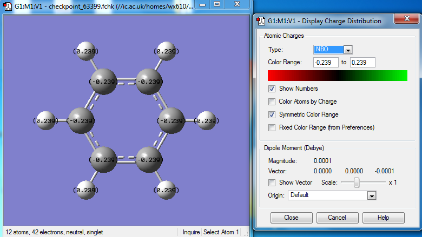Select the top-left carbon atom
This screenshot has height=237, width=422.
(x=104, y=82)
